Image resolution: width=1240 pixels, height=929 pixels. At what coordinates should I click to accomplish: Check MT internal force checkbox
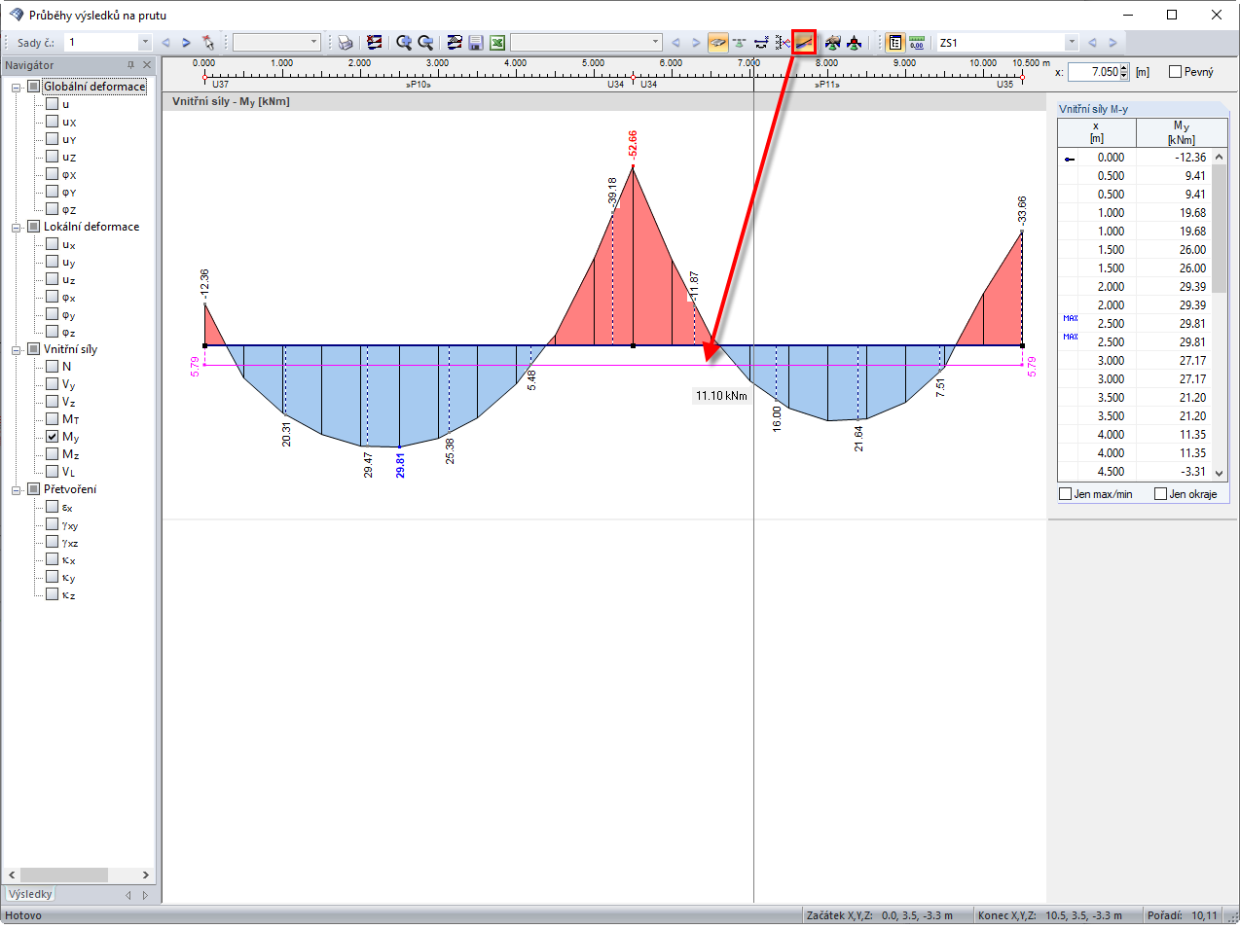click(53, 419)
